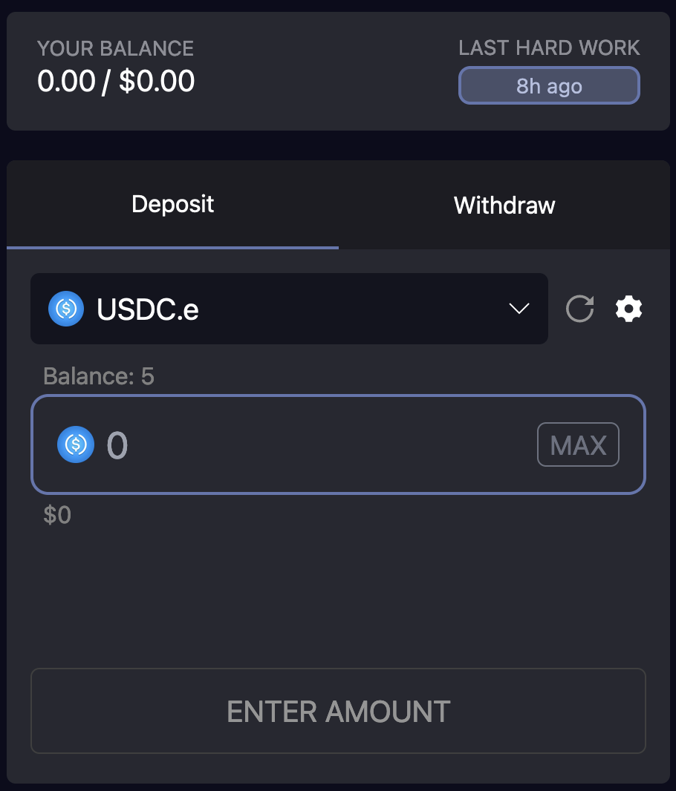The height and width of the screenshot is (791, 676).
Task: Switch to the Deposit tab
Action: pyautogui.click(x=172, y=204)
